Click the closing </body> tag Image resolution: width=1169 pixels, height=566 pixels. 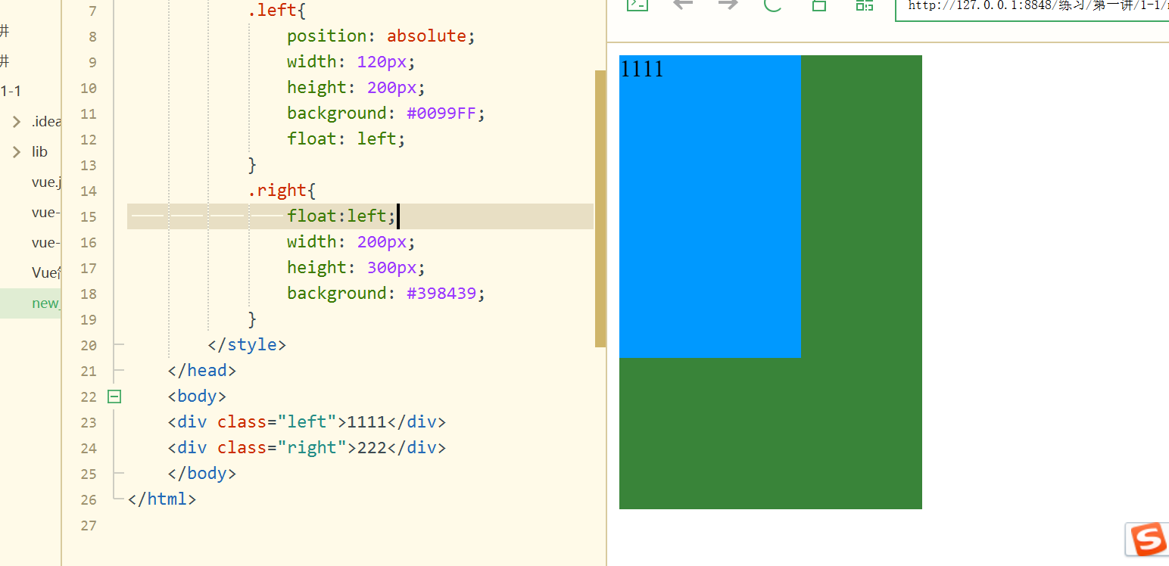[x=202, y=474]
